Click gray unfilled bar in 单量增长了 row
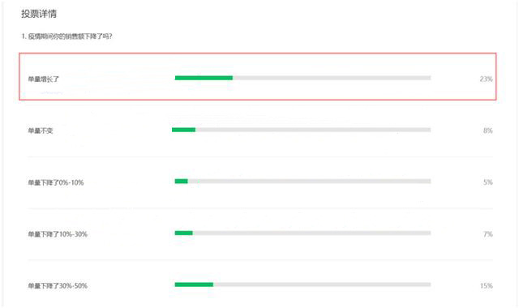The width and height of the screenshot is (519, 308). (332, 78)
